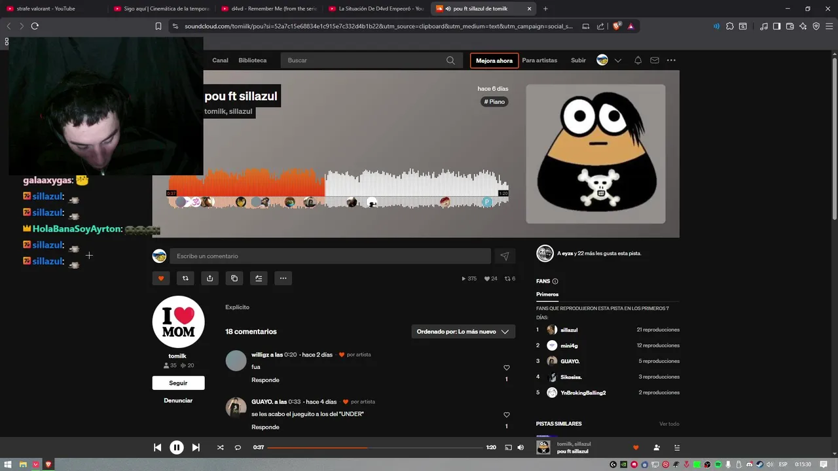Toggle repeat in the player bar
Screen dimensions: 838x471
click(238, 447)
